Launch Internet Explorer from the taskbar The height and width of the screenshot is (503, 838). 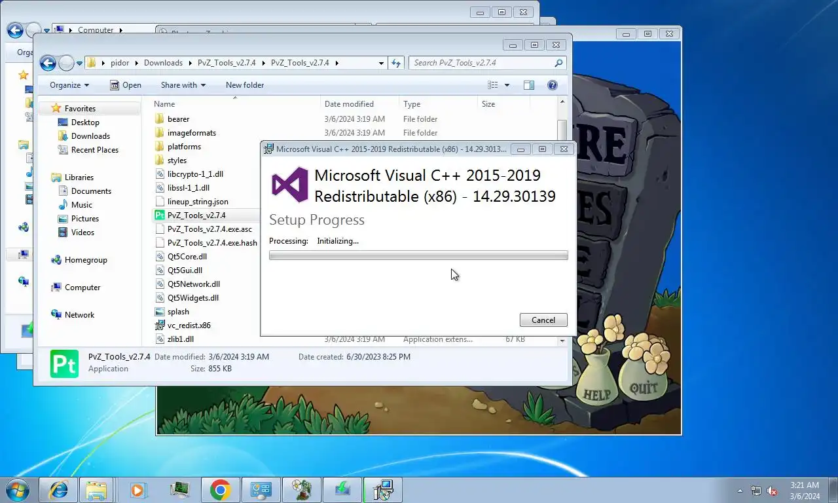[58, 490]
